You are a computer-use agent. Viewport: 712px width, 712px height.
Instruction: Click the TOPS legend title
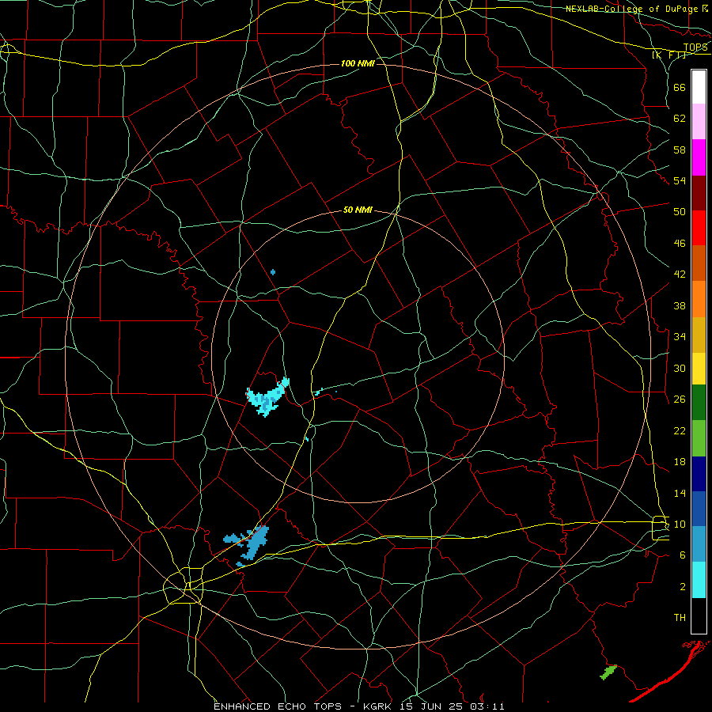click(x=695, y=47)
